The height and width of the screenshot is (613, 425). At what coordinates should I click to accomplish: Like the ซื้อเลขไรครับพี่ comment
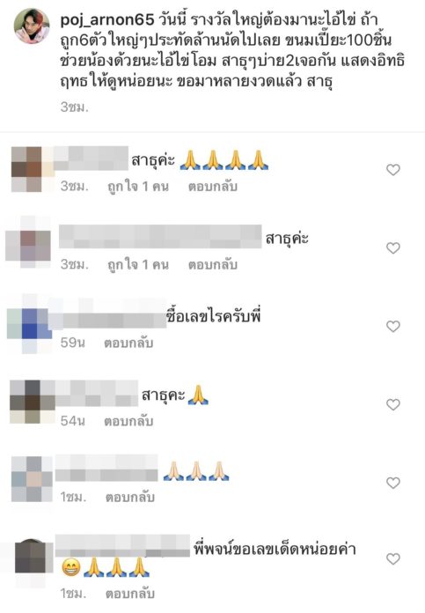coord(393,326)
